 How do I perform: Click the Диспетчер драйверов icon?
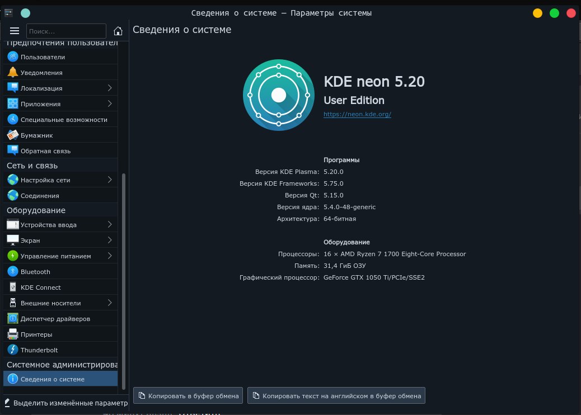click(13, 318)
